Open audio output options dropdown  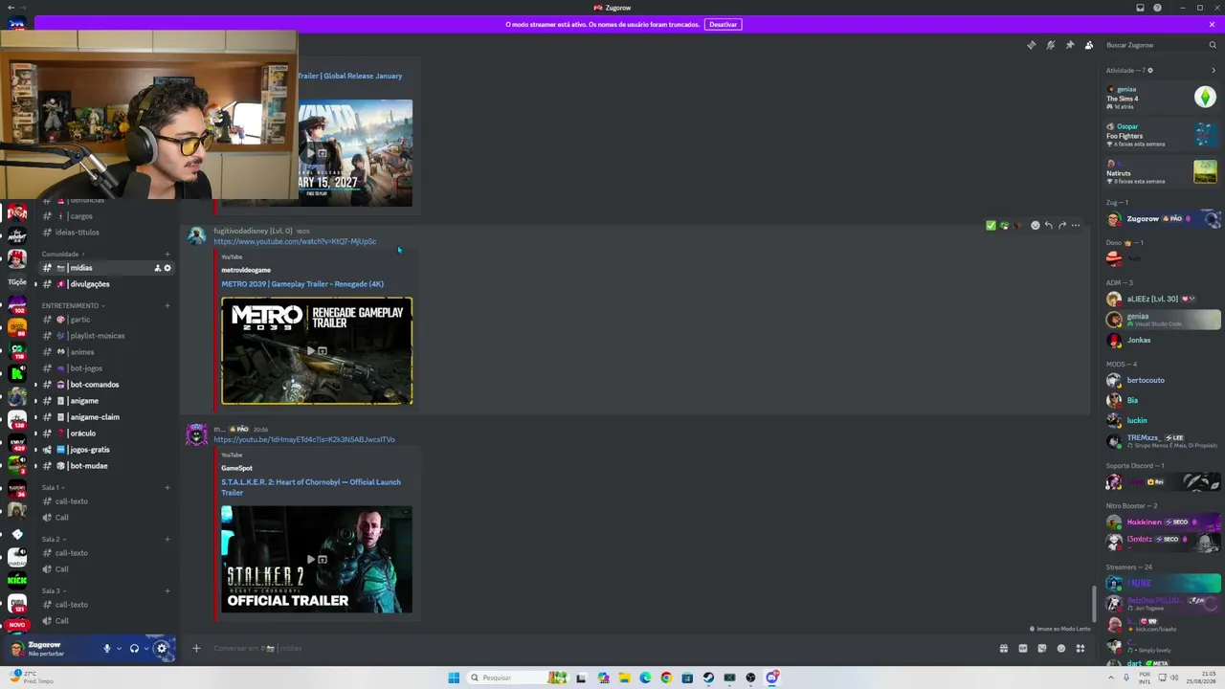(145, 648)
